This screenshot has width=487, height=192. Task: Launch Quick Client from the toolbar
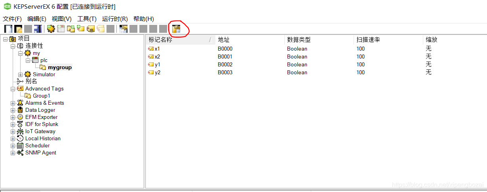(x=176, y=29)
